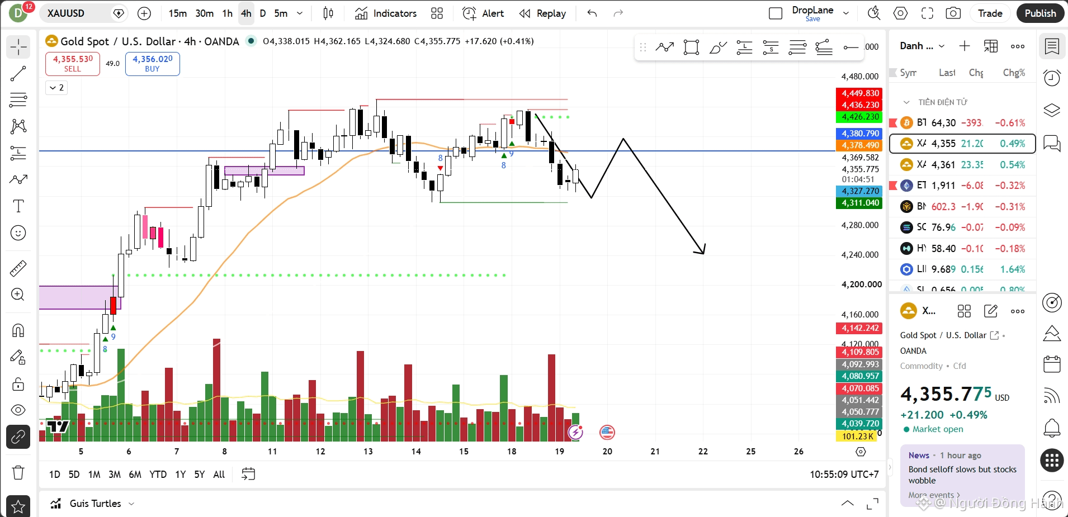Select the LII 9.689 watchlist row
The width and height of the screenshot is (1068, 517).
coord(962,269)
